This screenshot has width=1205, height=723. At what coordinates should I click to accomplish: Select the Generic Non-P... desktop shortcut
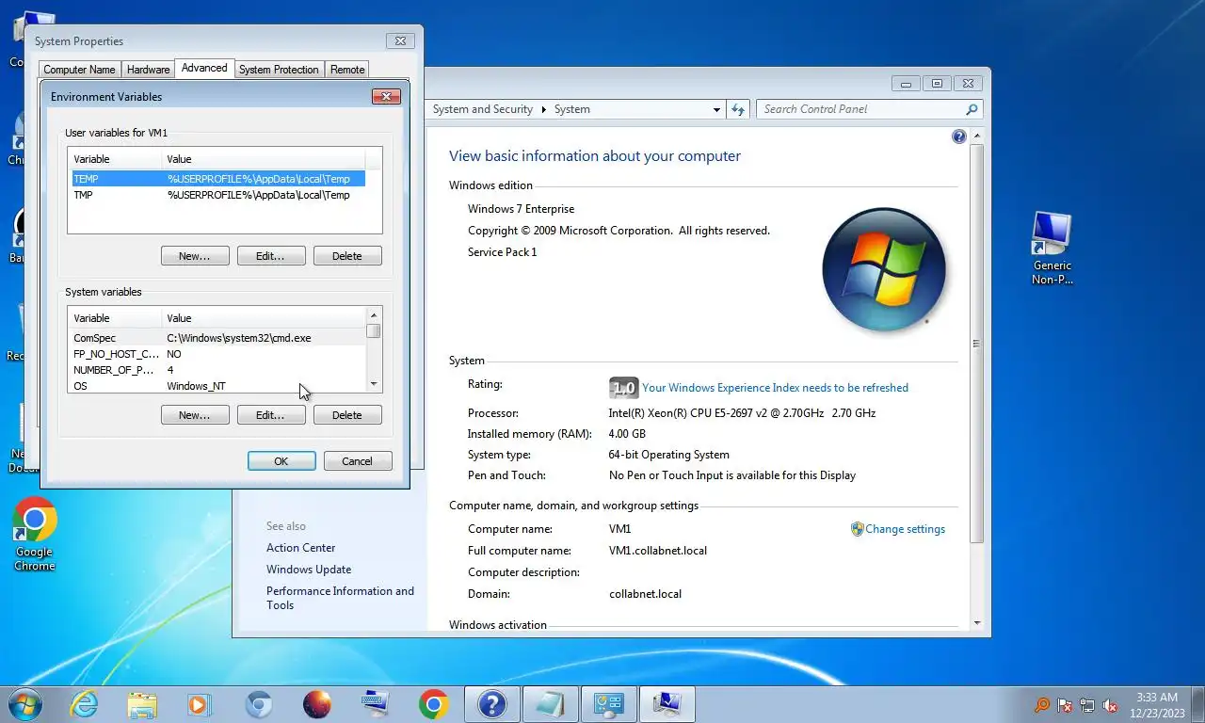1052,248
